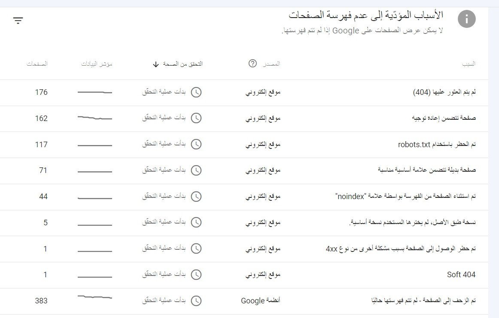
Task: Open the crawled, not indexed reason row
Action: click(423, 301)
